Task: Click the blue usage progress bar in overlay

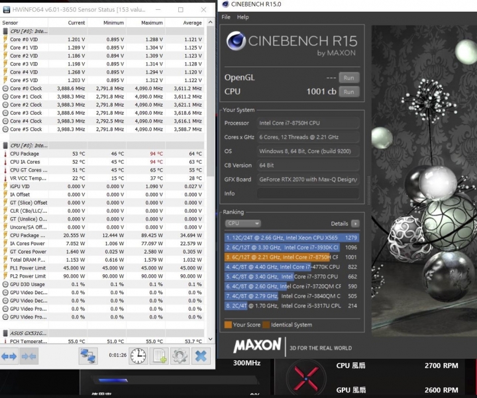Action: 113,380
